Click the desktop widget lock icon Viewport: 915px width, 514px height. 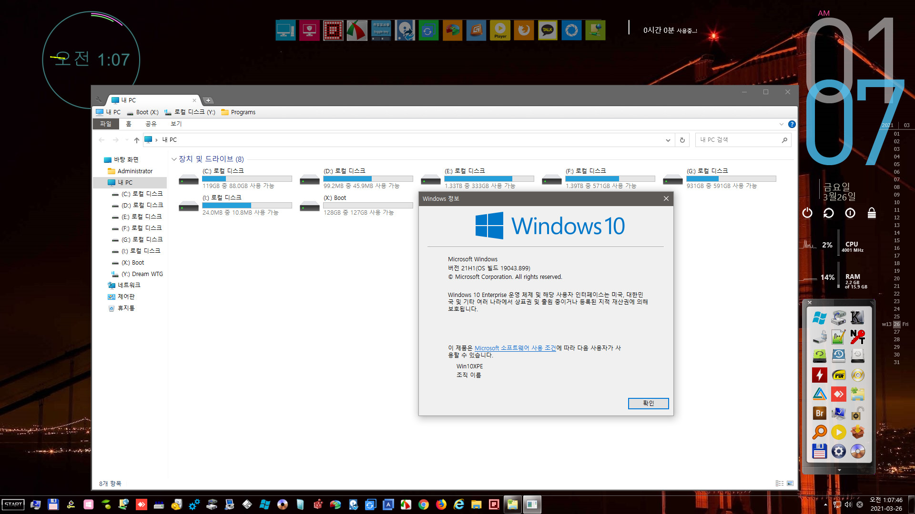point(872,213)
